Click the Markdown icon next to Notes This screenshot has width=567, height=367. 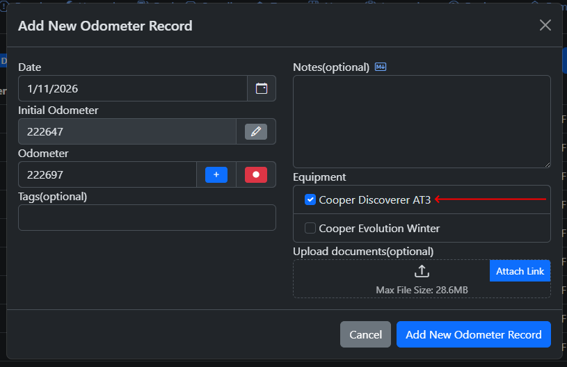[x=381, y=67]
